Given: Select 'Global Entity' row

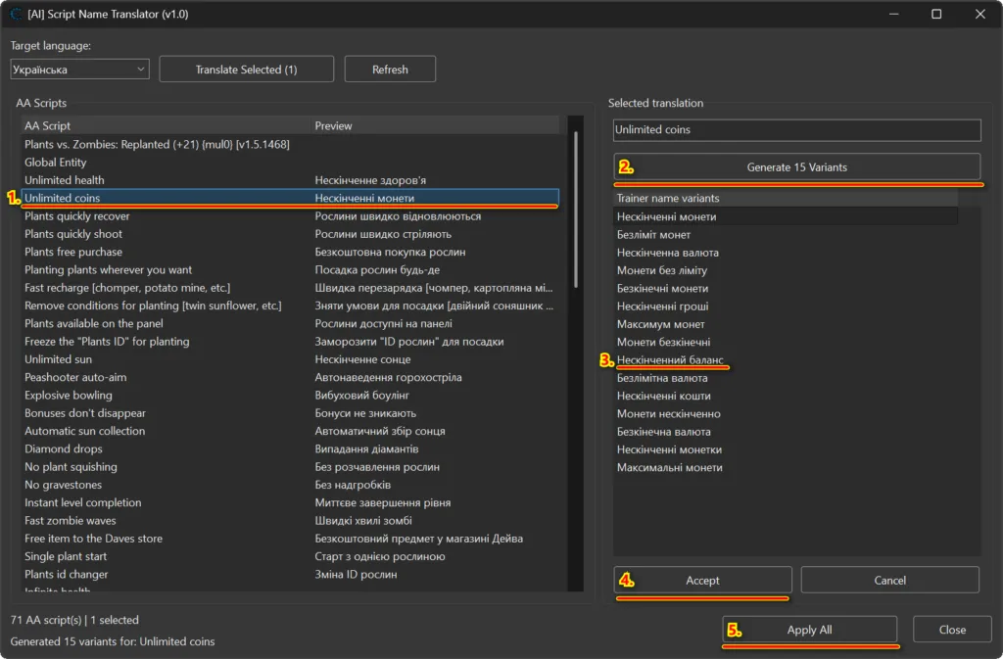Looking at the screenshot, I should point(290,163).
